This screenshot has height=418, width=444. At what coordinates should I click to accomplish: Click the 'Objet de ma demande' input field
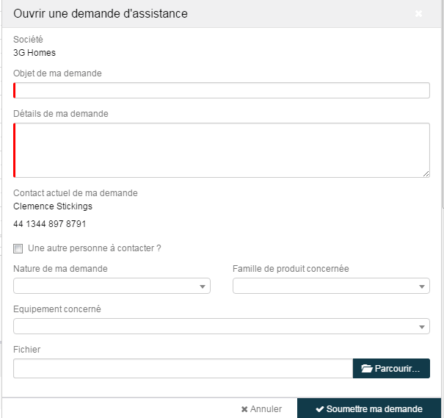click(x=222, y=90)
